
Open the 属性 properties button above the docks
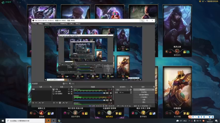[x=65, y=84]
